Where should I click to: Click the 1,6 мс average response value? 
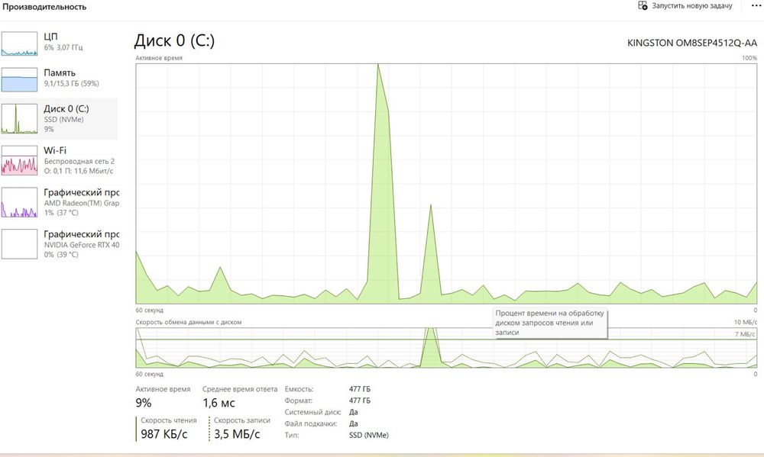[x=219, y=403]
